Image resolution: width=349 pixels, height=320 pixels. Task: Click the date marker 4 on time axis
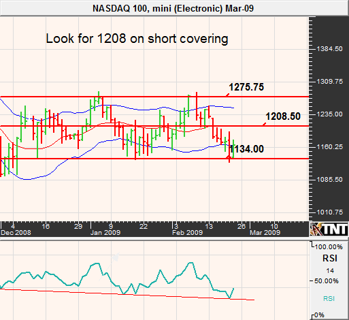pos(13,226)
